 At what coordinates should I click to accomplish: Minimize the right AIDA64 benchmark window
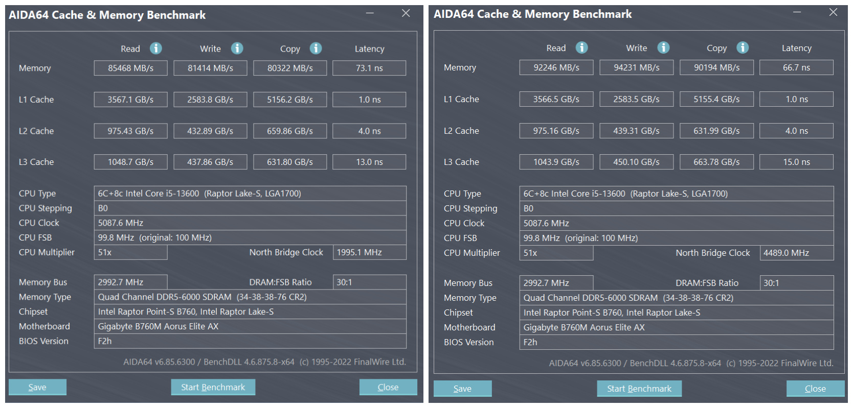click(x=797, y=12)
